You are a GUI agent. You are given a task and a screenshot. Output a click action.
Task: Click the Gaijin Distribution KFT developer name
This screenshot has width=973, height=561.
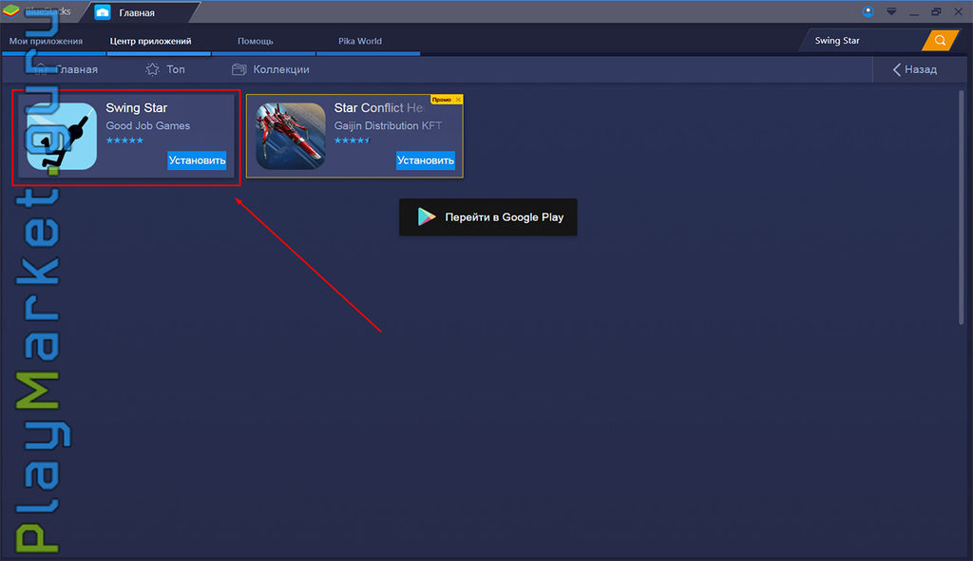(388, 125)
